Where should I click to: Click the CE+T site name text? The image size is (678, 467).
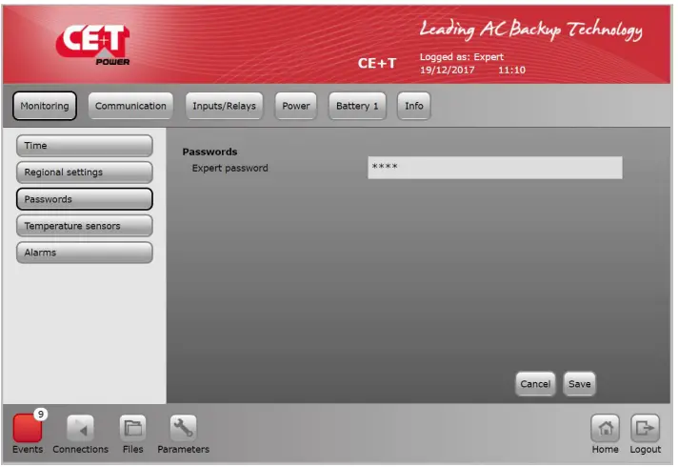tap(377, 64)
